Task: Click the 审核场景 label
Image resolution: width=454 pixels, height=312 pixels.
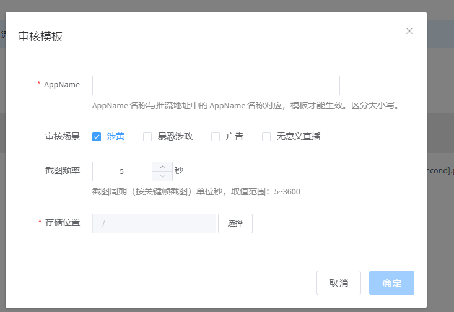Action: pyautogui.click(x=63, y=137)
